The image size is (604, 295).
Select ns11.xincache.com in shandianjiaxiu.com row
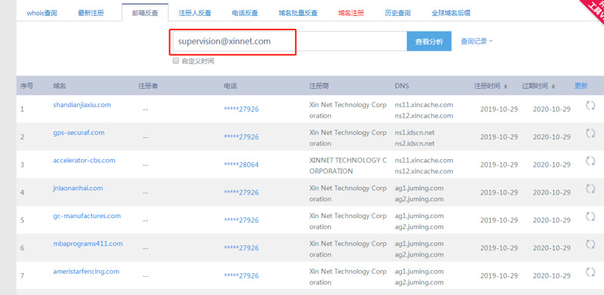click(424, 105)
